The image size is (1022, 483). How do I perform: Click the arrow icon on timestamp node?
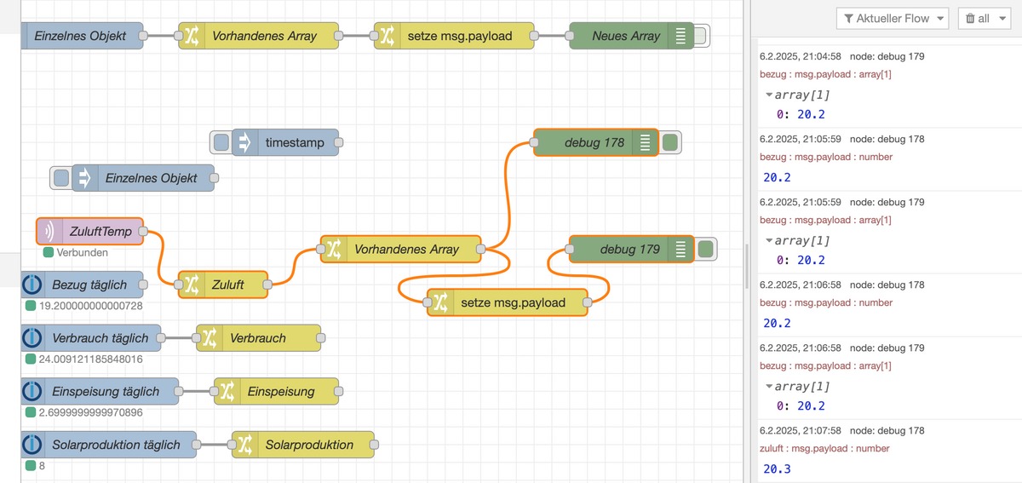pyautogui.click(x=245, y=142)
